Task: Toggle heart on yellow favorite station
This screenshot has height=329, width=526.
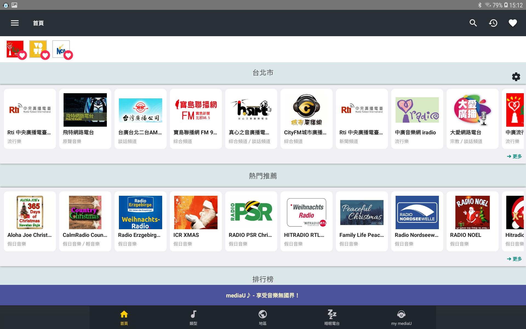Action: tap(45, 55)
